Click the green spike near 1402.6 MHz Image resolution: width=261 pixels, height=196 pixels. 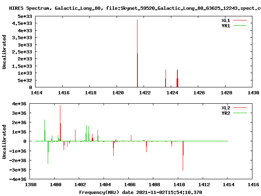tap(86, 133)
